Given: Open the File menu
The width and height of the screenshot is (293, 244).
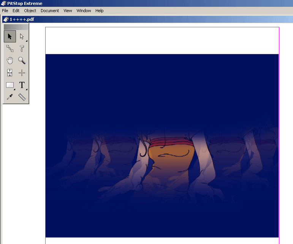Looking at the screenshot, I should tap(5, 11).
